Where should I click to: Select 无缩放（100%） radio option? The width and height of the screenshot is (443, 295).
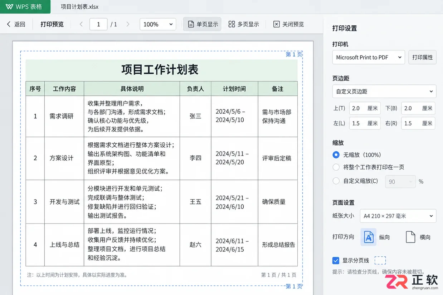(336, 155)
